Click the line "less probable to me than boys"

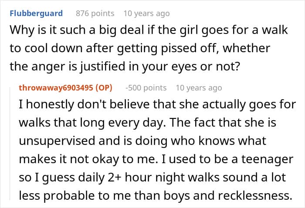155,195
